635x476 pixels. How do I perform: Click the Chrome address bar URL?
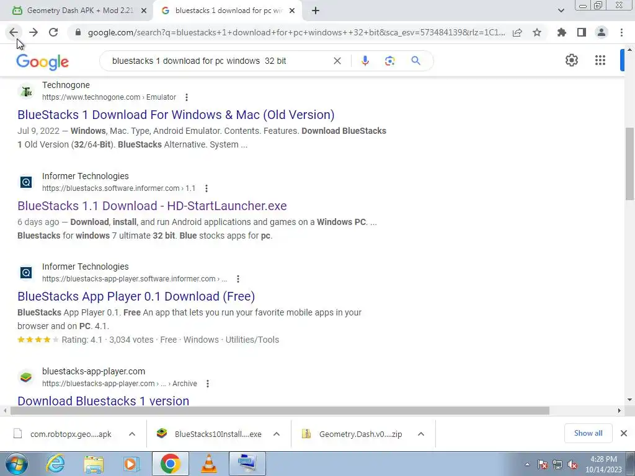296,32
